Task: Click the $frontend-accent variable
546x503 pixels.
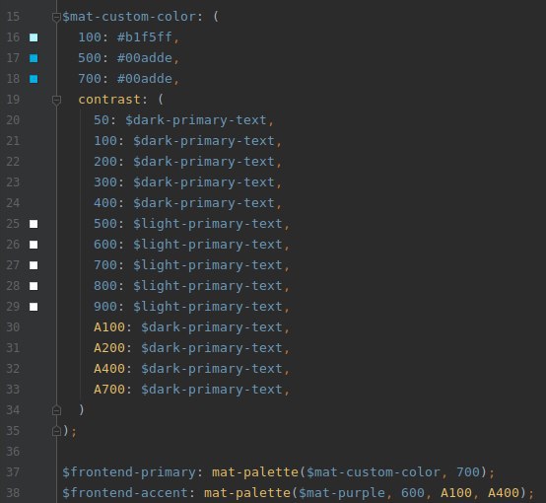Action: 125,493
